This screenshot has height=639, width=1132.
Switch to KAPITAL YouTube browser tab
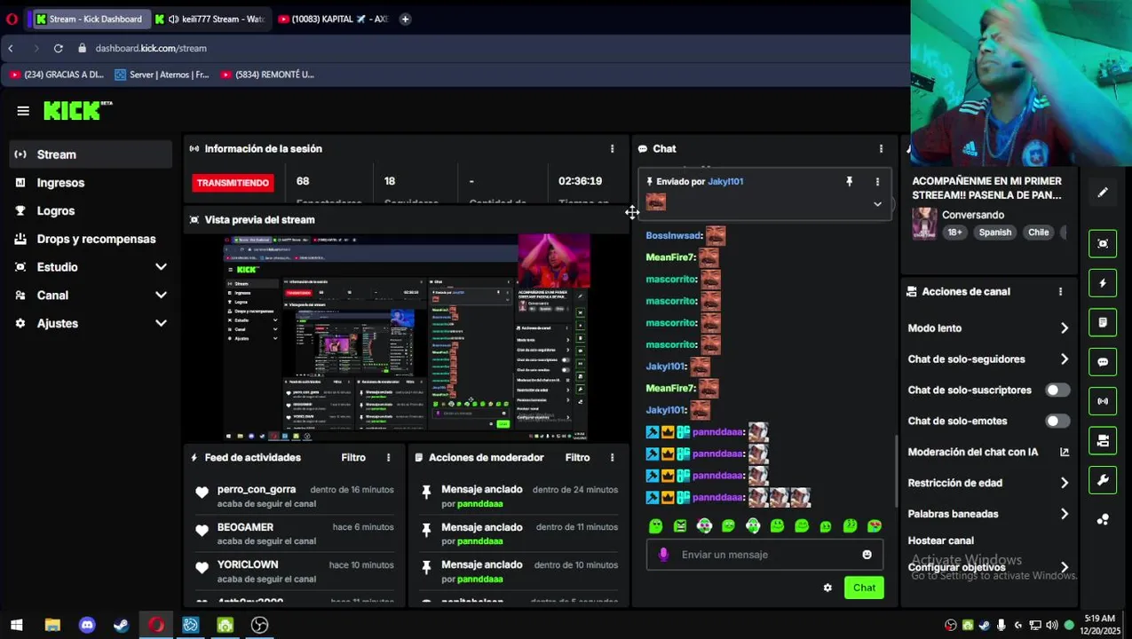(333, 19)
